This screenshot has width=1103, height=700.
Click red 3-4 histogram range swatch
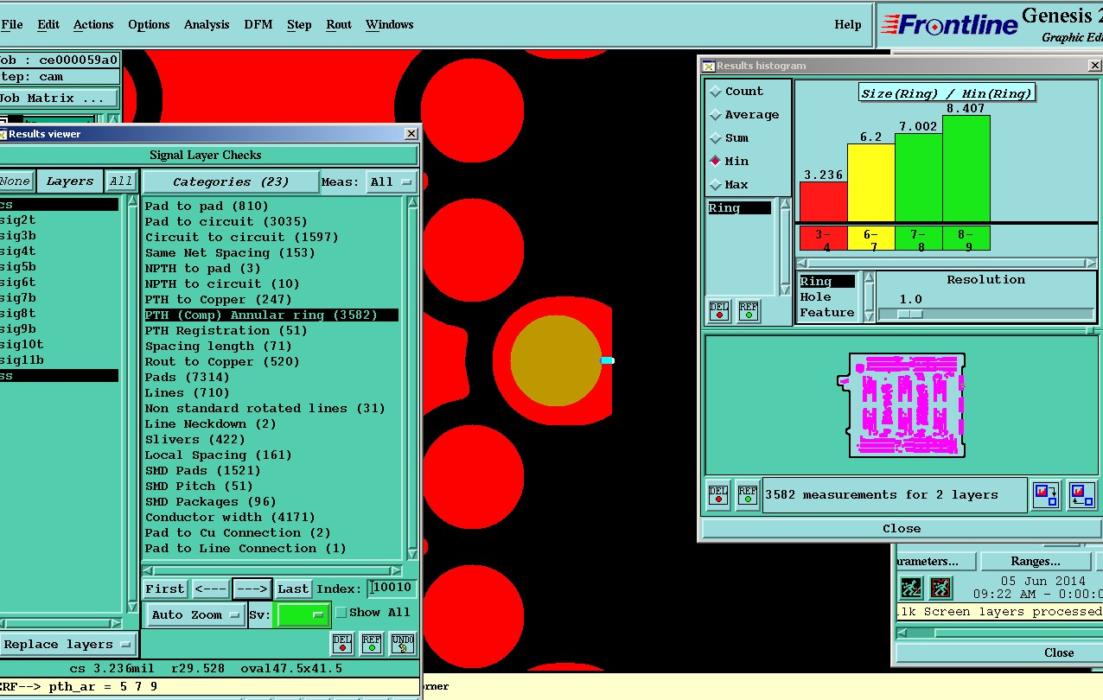pos(823,239)
